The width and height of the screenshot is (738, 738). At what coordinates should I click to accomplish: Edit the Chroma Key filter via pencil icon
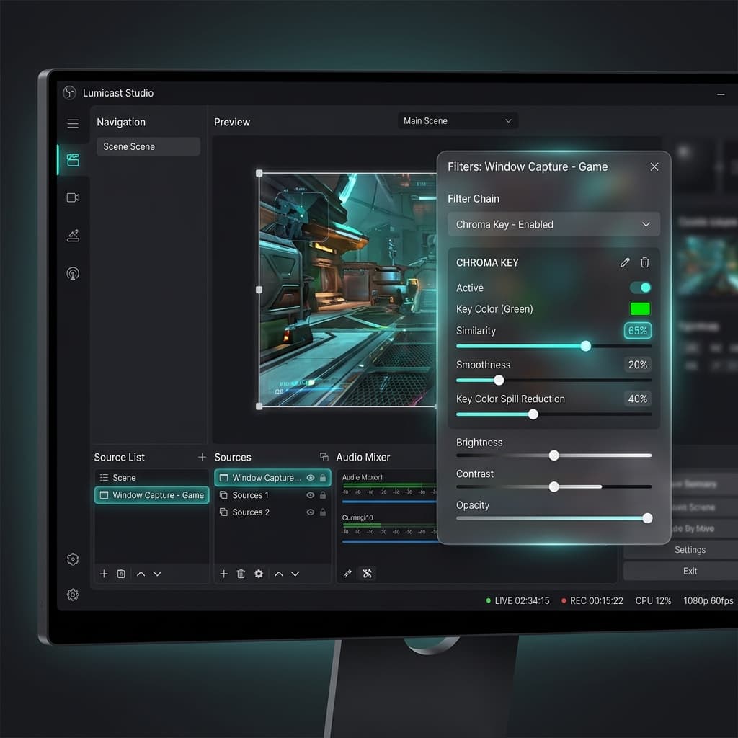coord(624,262)
